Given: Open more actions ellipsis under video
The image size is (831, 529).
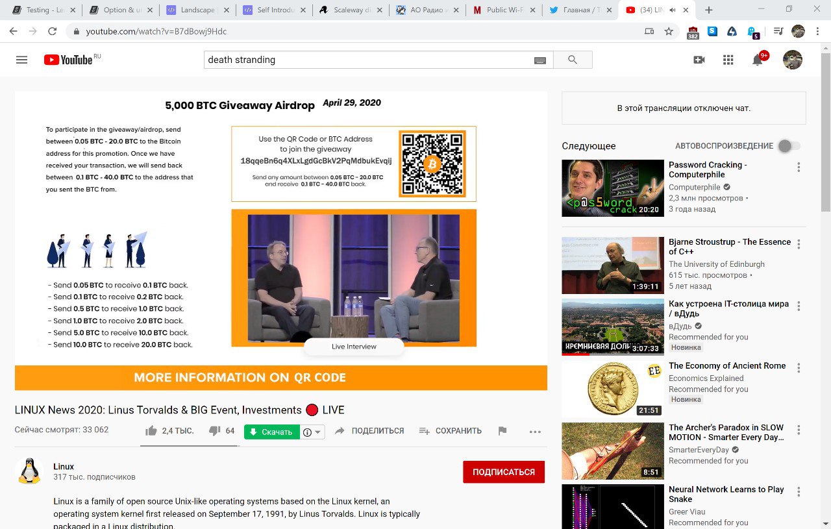Looking at the screenshot, I should 535,432.
